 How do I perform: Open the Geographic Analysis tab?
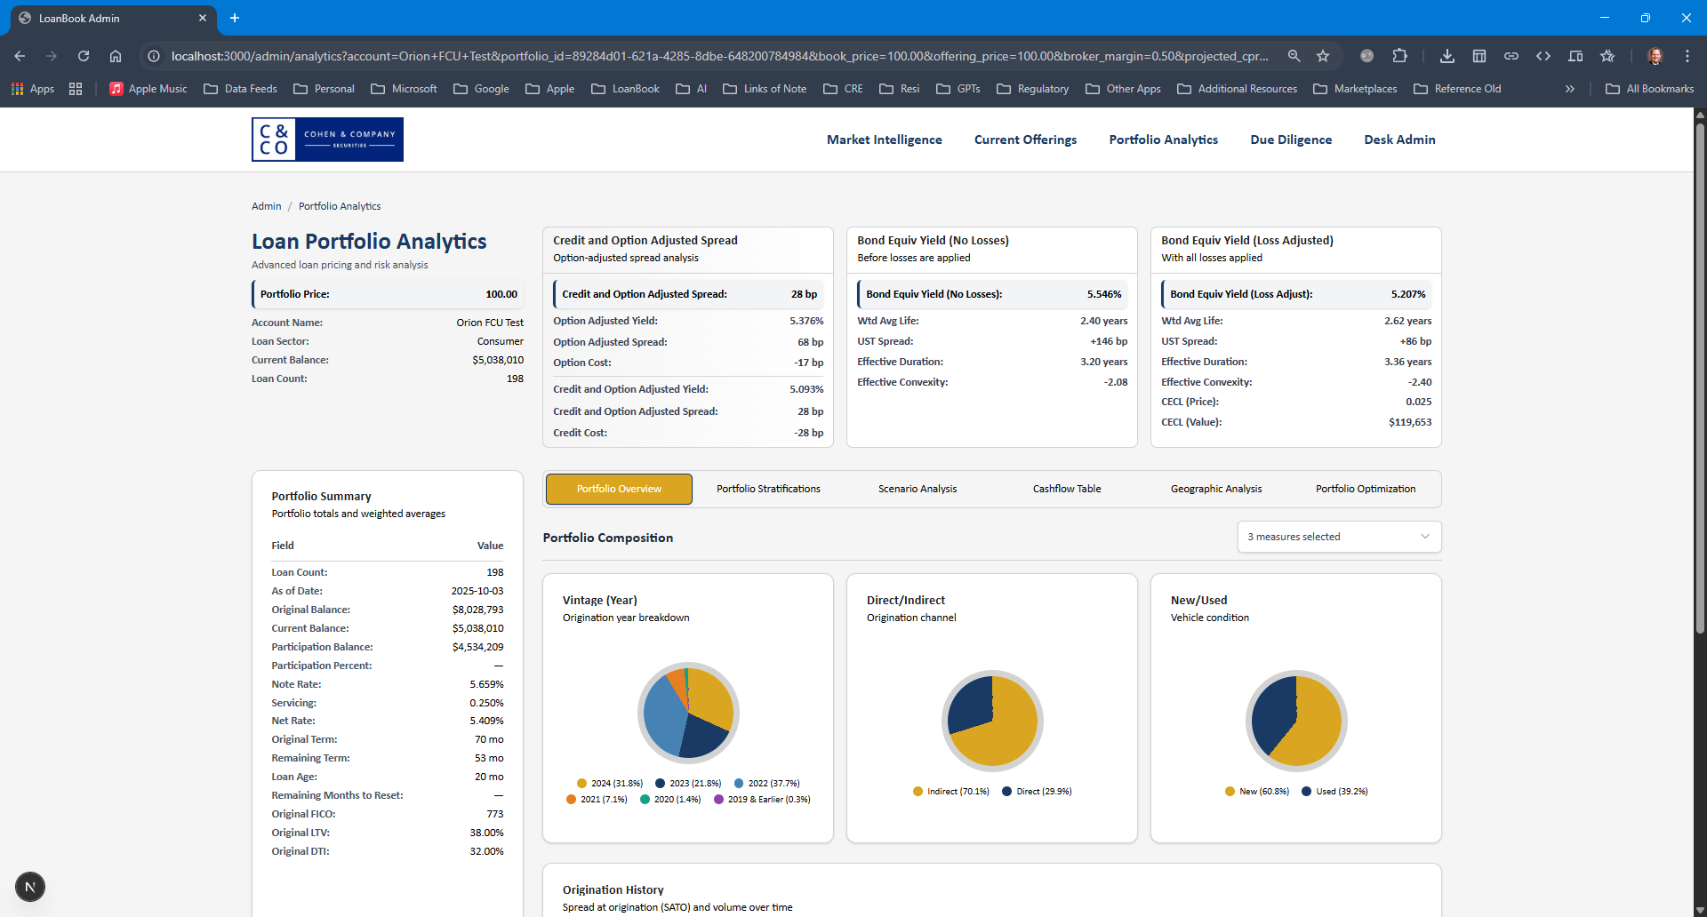1215,488
